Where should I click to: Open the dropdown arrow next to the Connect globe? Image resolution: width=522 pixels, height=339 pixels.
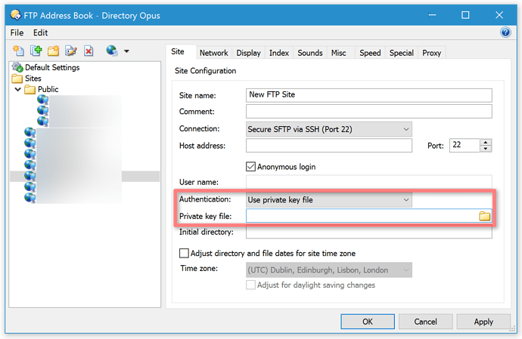[x=126, y=51]
